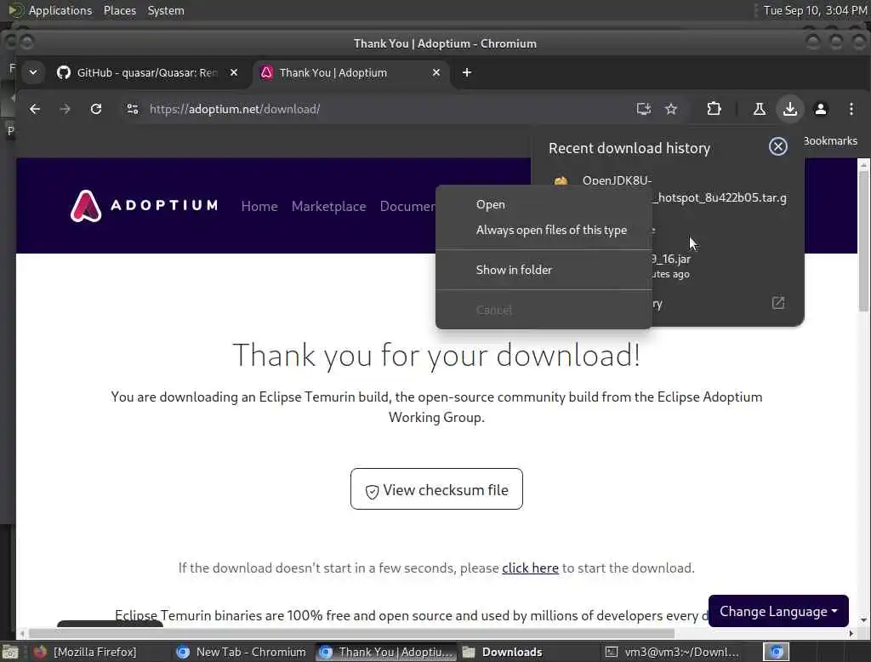Click the vertical page scrollbar

click(x=862, y=242)
